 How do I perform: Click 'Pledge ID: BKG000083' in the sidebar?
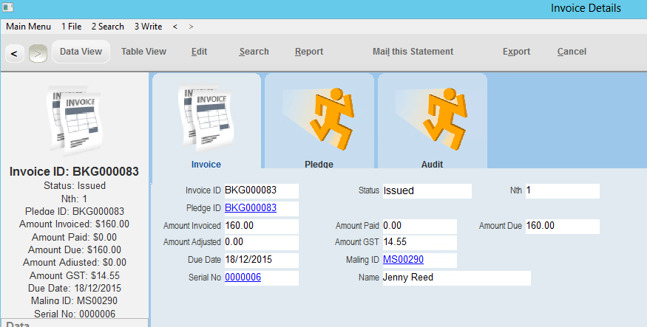pos(75,211)
